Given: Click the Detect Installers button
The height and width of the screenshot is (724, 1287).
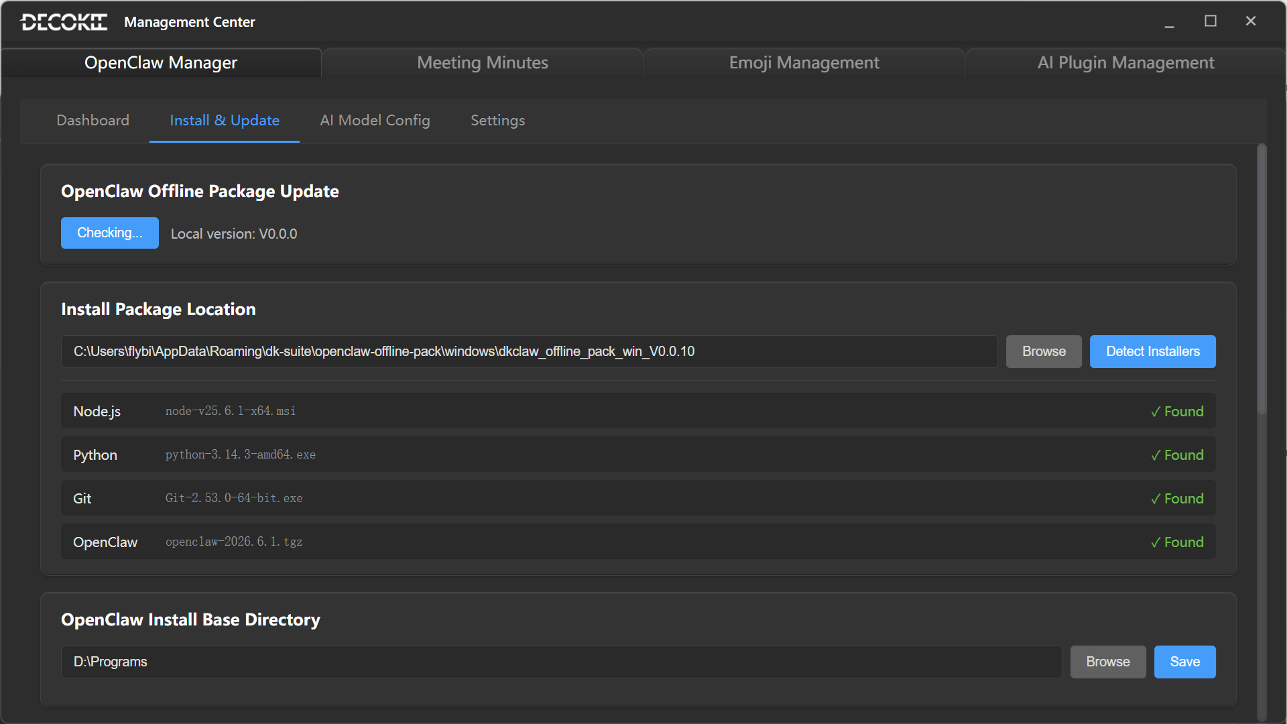Looking at the screenshot, I should click(1153, 351).
